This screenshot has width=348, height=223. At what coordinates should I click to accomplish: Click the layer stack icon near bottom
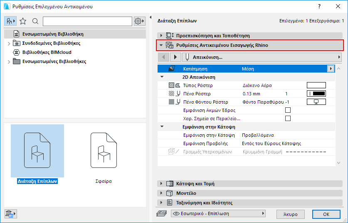(x=162, y=213)
